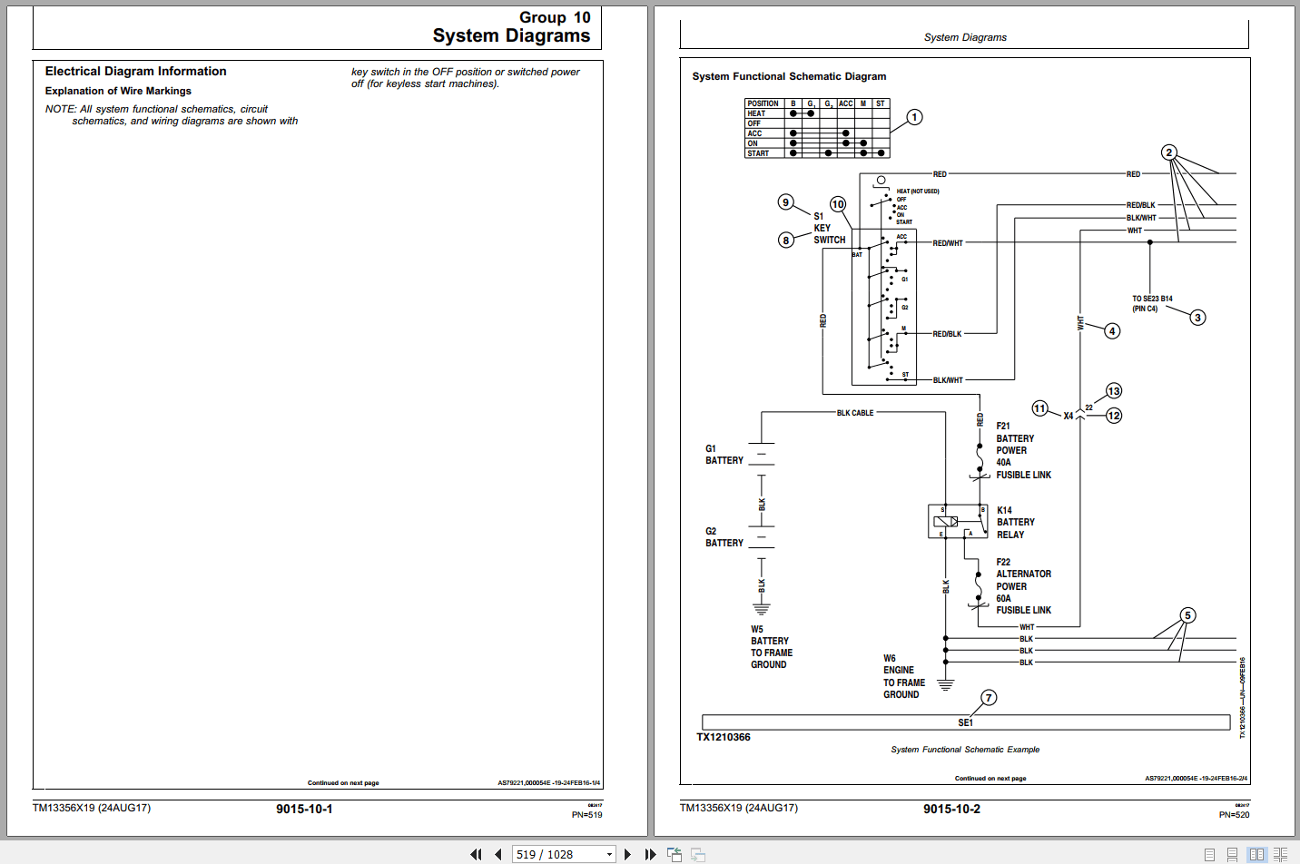Go to the first page of the document

click(x=476, y=854)
